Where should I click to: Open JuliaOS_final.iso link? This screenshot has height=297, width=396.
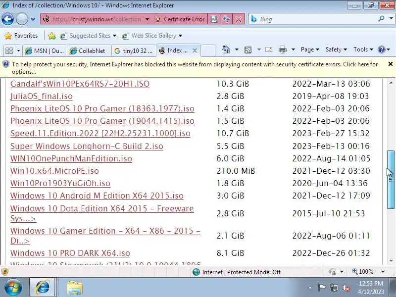coord(42,96)
